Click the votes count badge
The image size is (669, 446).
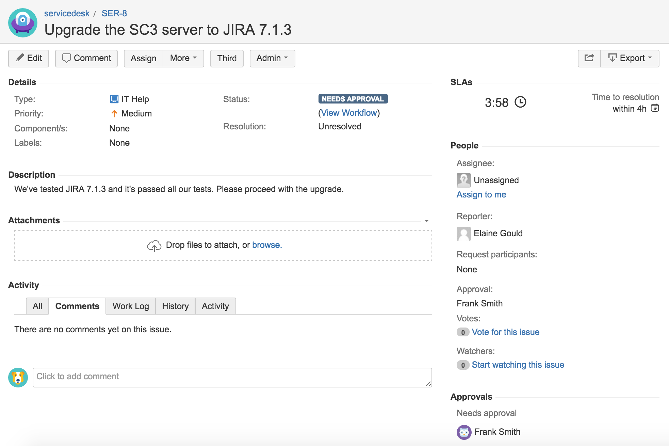(463, 332)
